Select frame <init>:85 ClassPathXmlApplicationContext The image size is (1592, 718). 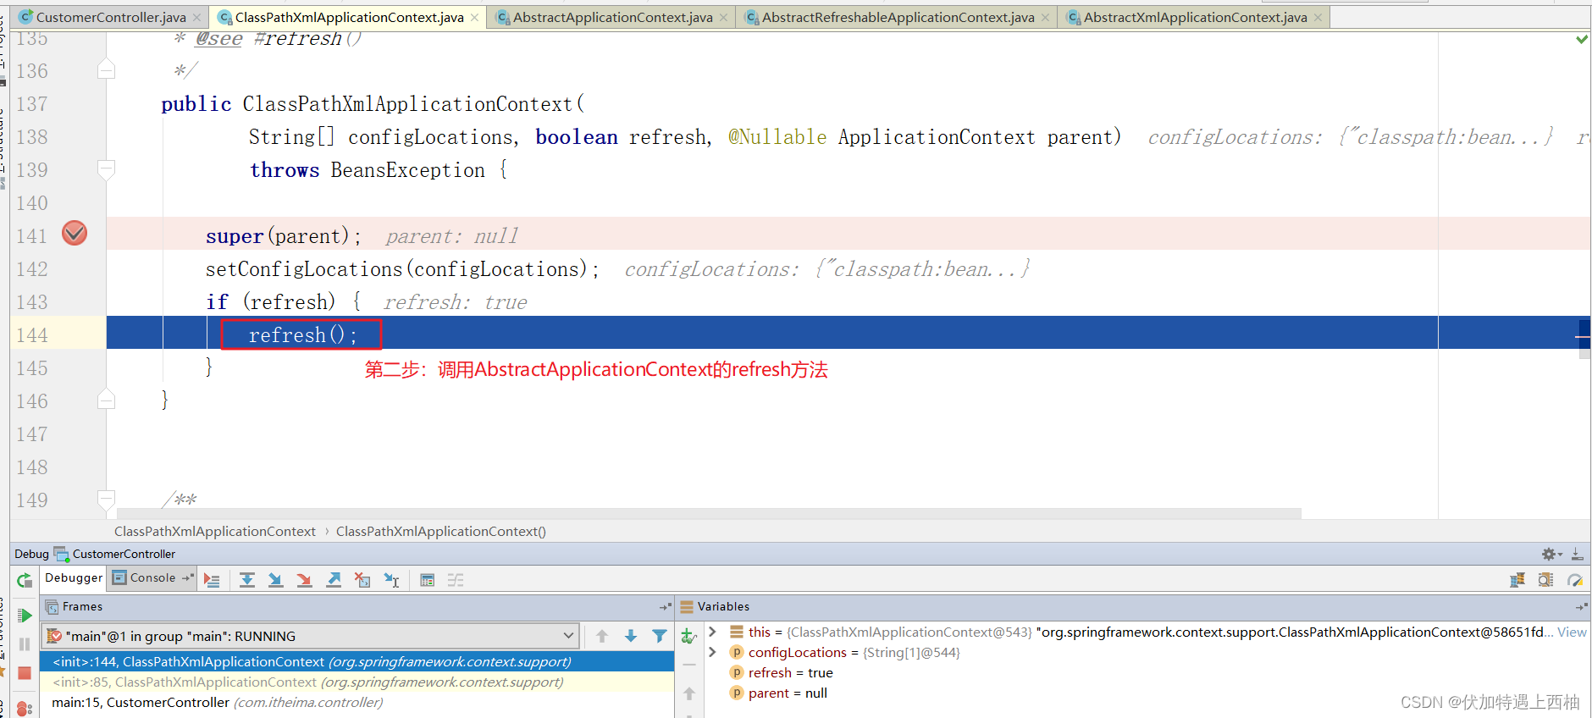357,682
